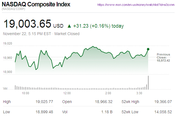Select the (NASDAQ:COMP) ticker symbol text
Screen dimensions: 176x116
coord(13,9)
